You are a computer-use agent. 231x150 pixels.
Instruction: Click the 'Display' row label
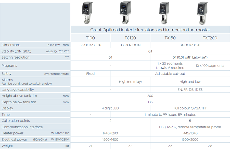[x=7, y=108]
